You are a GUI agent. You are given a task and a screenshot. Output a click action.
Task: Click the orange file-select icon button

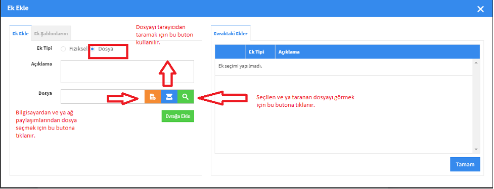tap(153, 97)
